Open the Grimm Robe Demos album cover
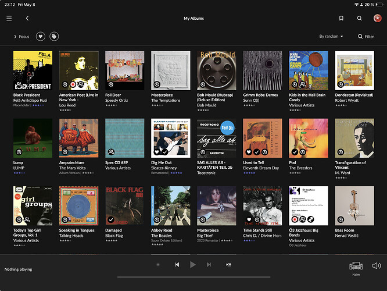Viewport: 387px width, 291px height. [x=263, y=70]
